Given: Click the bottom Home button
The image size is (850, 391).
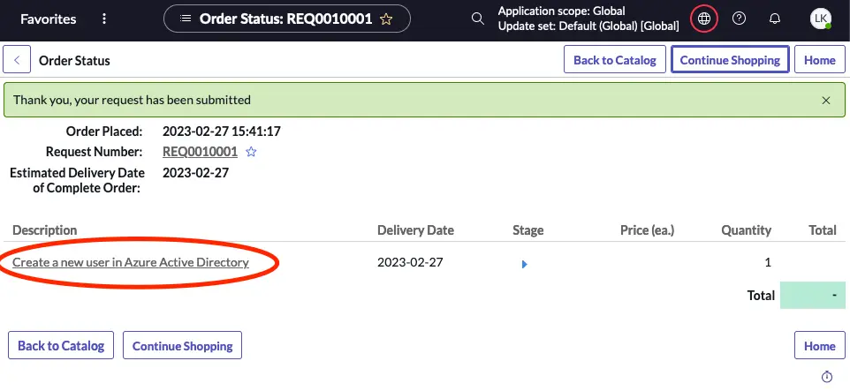Looking at the screenshot, I should point(819,345).
